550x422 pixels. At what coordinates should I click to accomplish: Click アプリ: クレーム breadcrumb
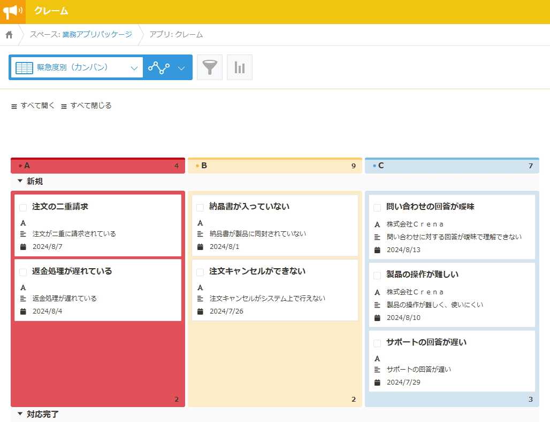[176, 34]
